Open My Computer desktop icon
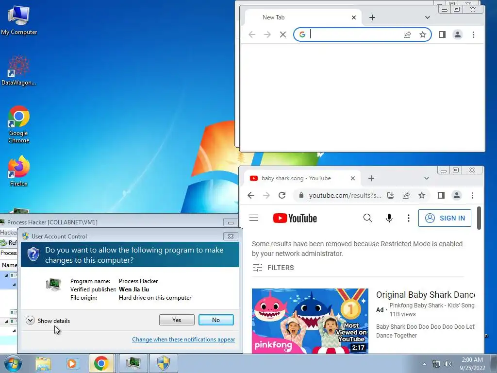 click(19, 19)
